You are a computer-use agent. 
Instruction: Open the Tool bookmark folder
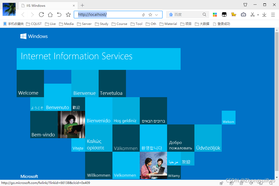tap(136, 24)
